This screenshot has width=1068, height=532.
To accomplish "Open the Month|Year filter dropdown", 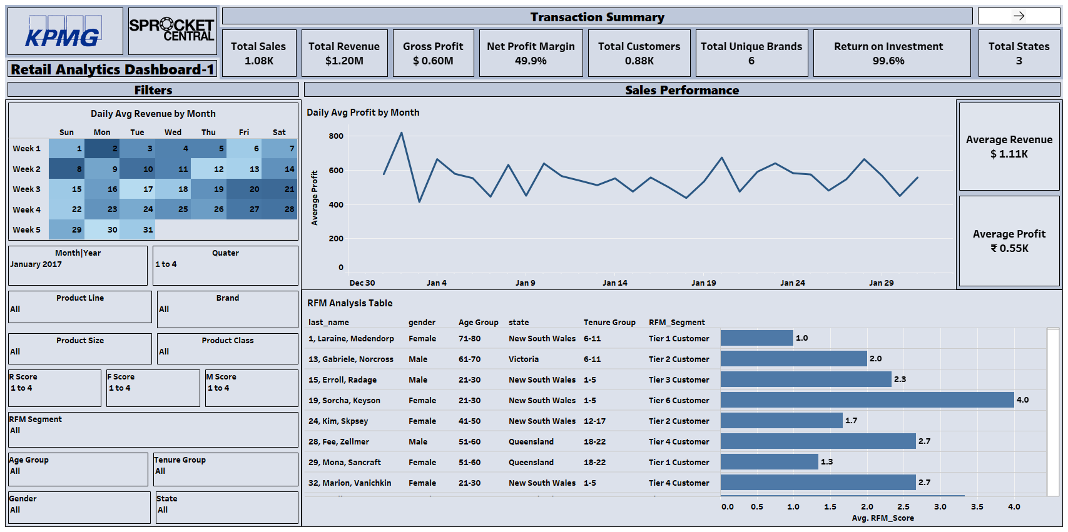I will pyautogui.click(x=78, y=265).
